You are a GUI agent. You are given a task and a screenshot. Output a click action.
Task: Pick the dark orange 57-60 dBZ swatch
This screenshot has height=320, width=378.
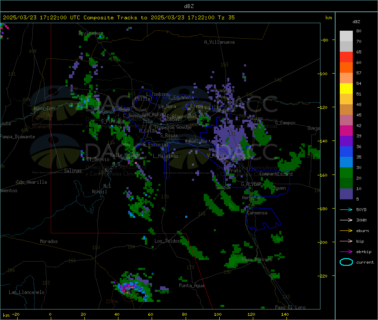[346, 68]
